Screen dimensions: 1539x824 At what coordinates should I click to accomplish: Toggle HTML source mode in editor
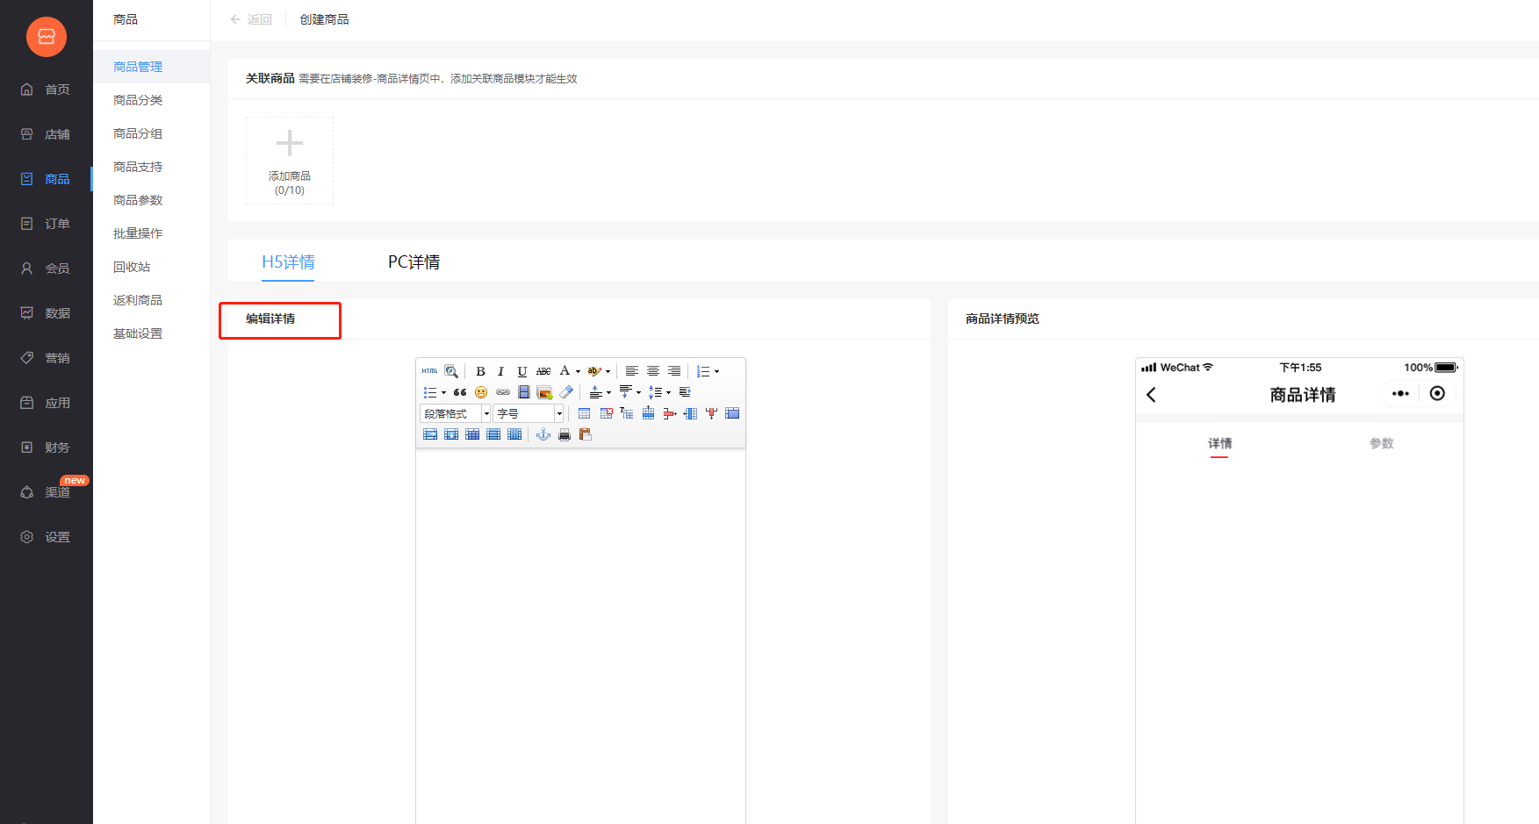pos(429,371)
